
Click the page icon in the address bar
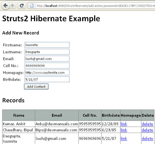32,6
